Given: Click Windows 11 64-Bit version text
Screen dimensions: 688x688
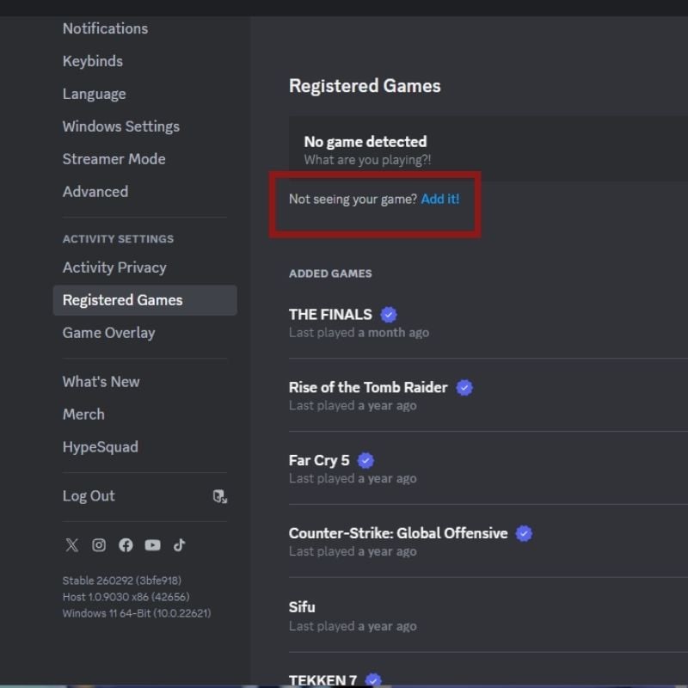Looking at the screenshot, I should tap(137, 613).
